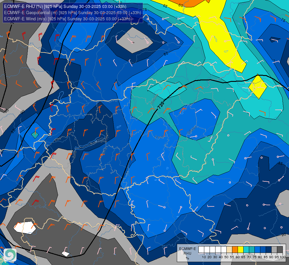Pick the bright blue 75–80% legend swatch
289x265 pixels.
257,250
